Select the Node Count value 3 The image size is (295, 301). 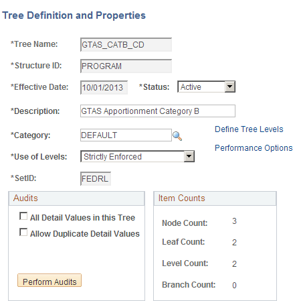234,221
